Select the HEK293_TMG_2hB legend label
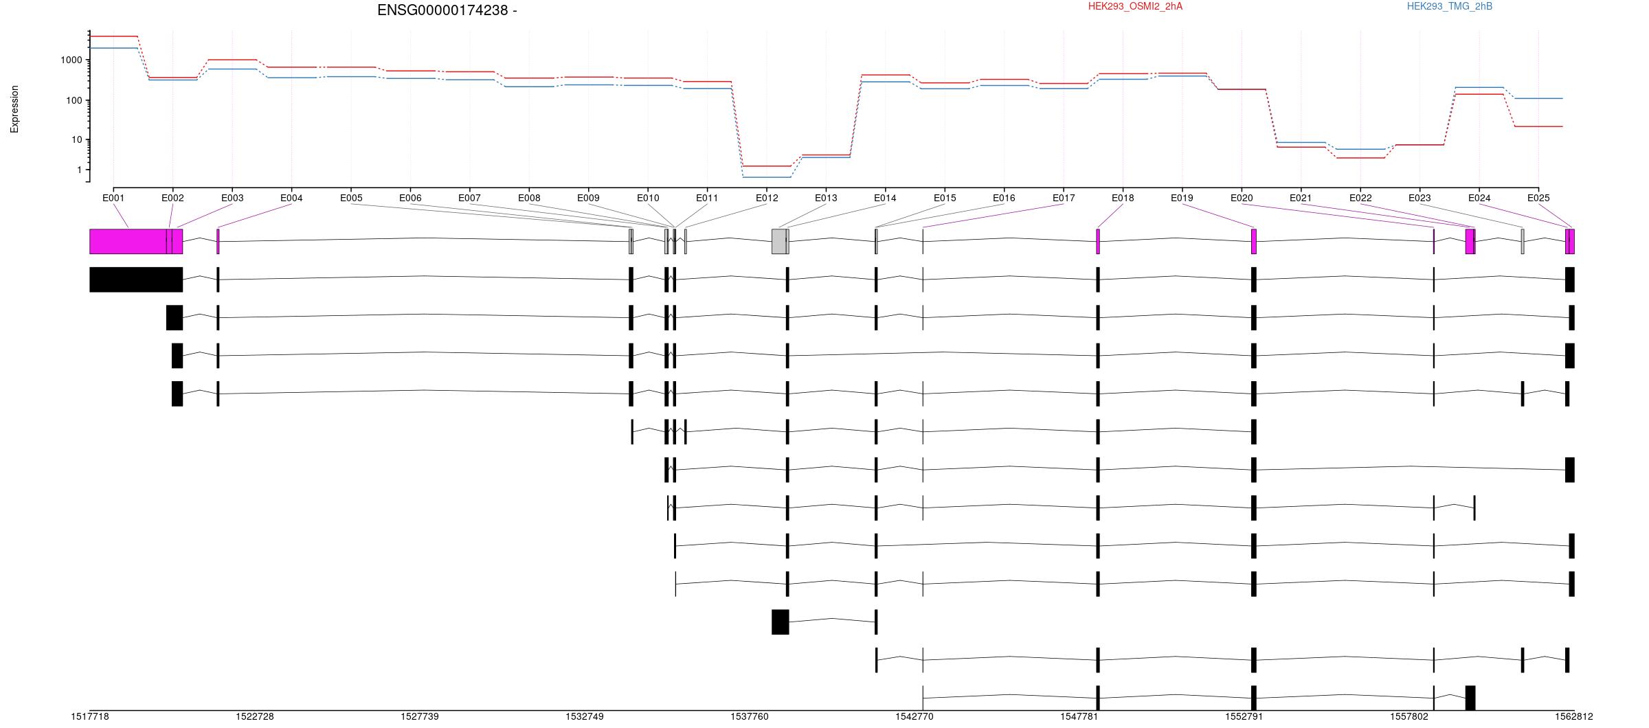The height and width of the screenshot is (728, 1649). click(x=1450, y=6)
